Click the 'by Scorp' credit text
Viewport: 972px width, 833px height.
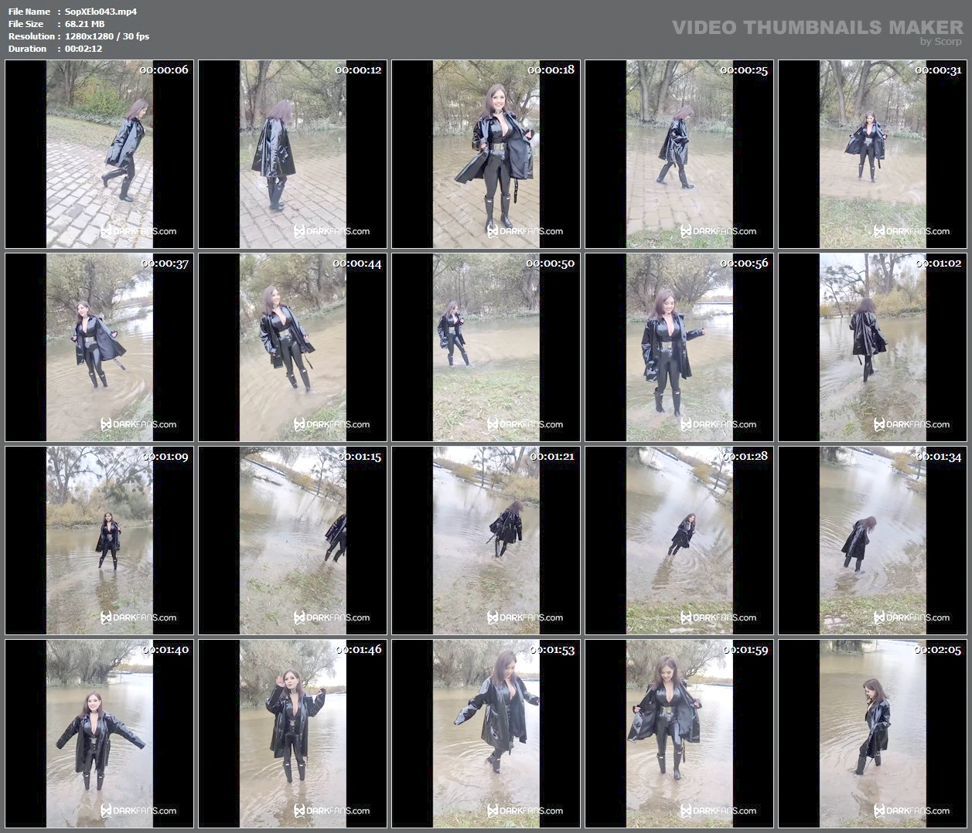(x=941, y=42)
